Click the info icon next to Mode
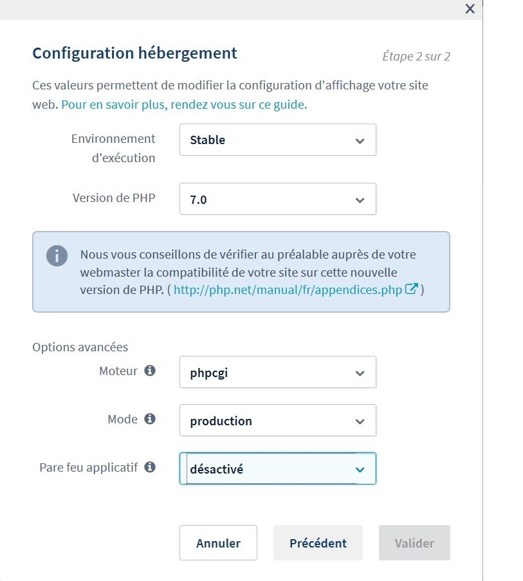Screen dimensions: 523x581 150,419
